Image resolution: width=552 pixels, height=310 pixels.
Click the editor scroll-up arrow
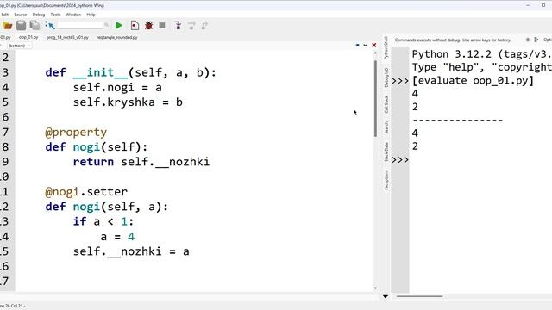click(375, 53)
